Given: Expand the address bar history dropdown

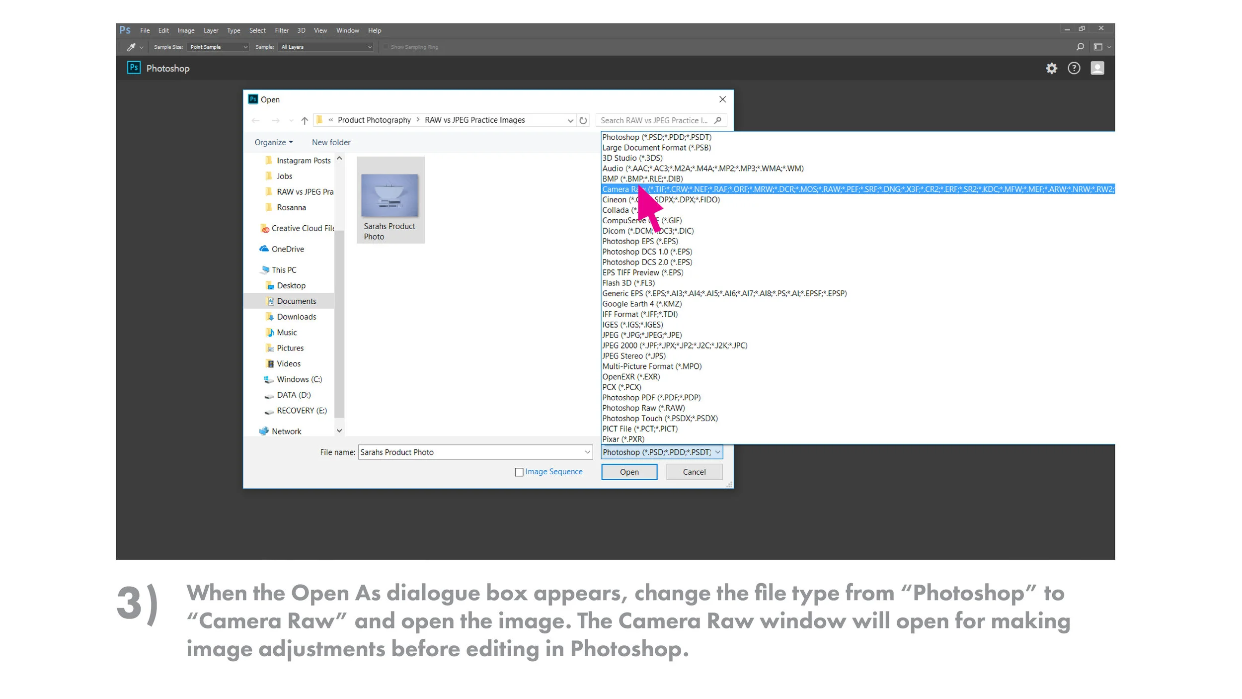Looking at the screenshot, I should coord(570,120).
